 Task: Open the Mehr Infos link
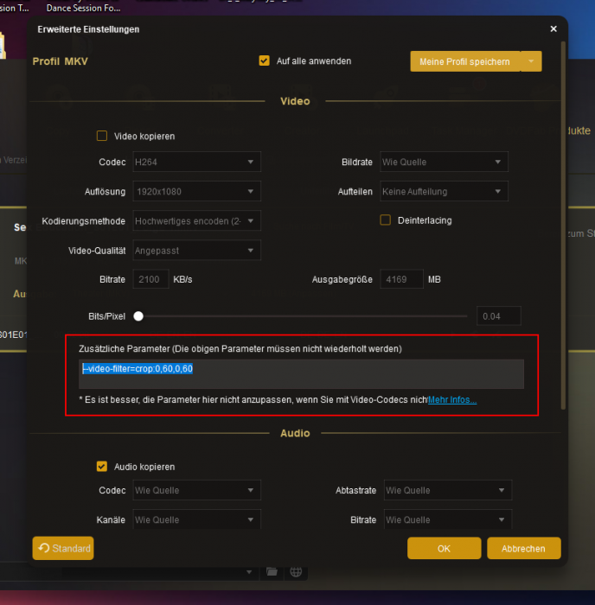point(452,400)
